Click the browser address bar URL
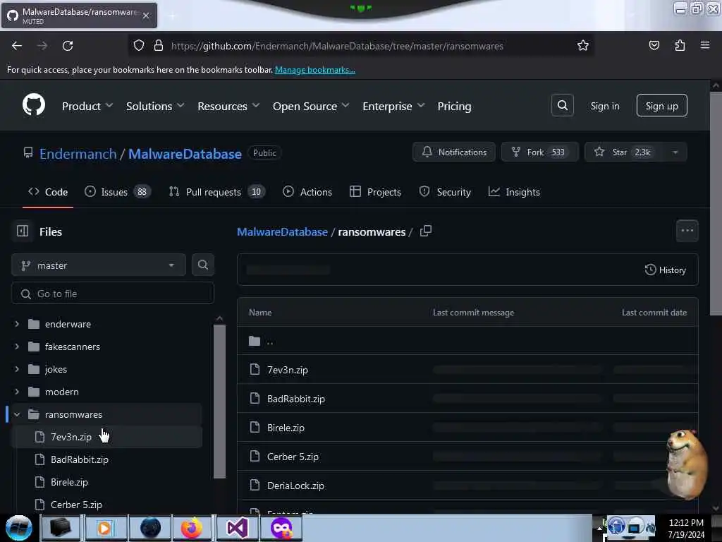 (x=337, y=46)
